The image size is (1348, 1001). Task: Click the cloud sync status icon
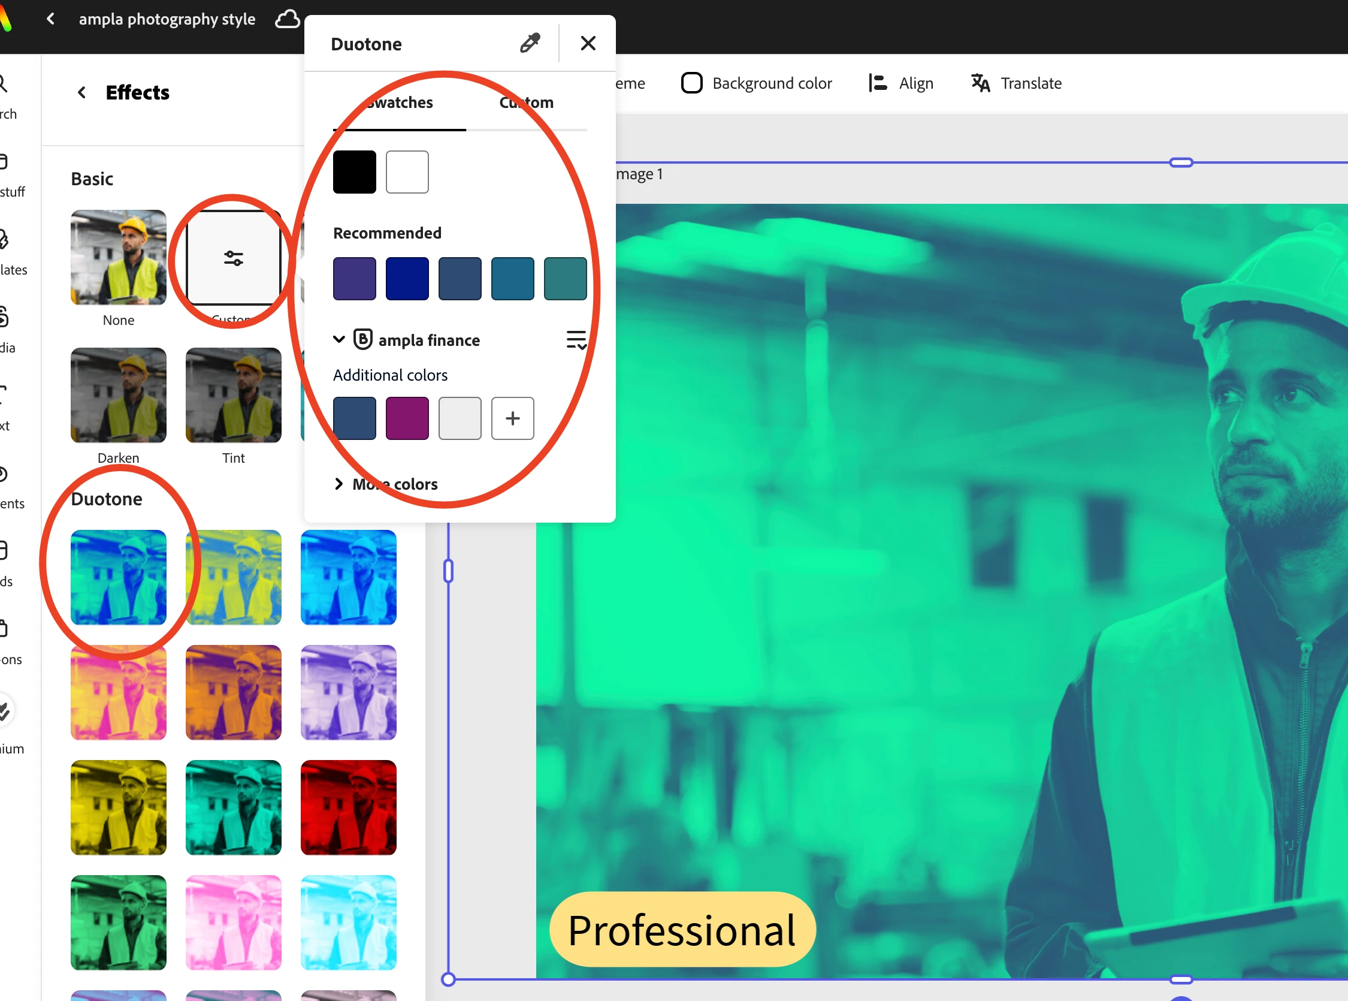[287, 19]
